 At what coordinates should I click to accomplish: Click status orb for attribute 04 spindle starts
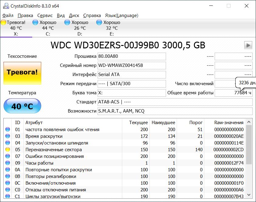pyautogui.click(x=8, y=143)
